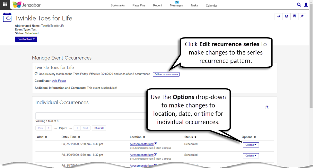The height and width of the screenshot is (168, 313).
Task: Click the Show all button
Action: click(x=99, y=128)
